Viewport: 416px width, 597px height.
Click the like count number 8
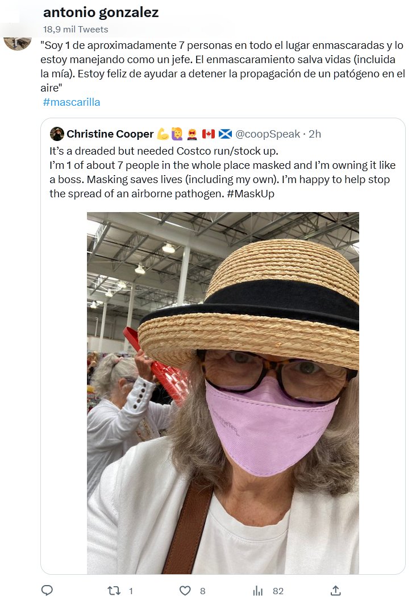[x=202, y=591]
